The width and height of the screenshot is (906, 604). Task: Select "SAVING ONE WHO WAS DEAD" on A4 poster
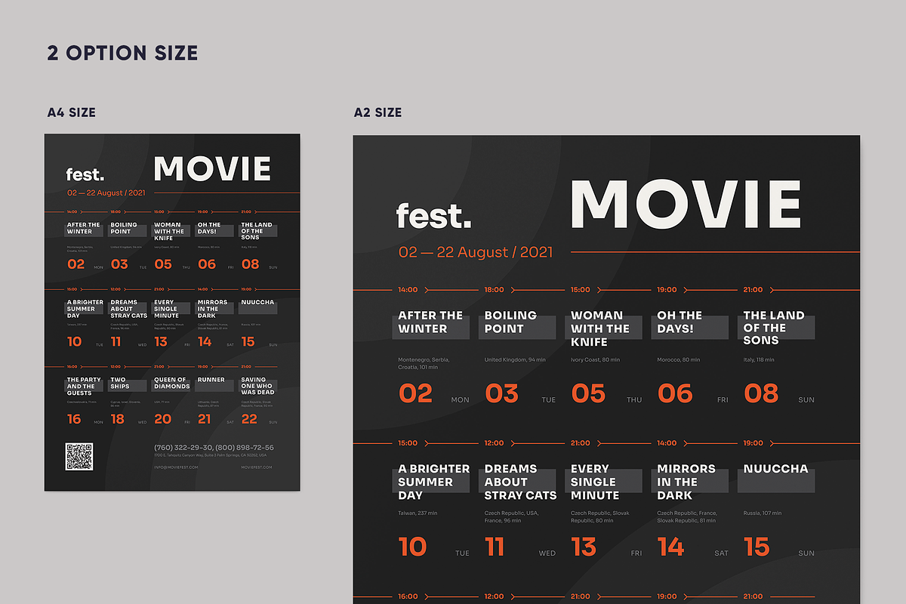(x=257, y=387)
